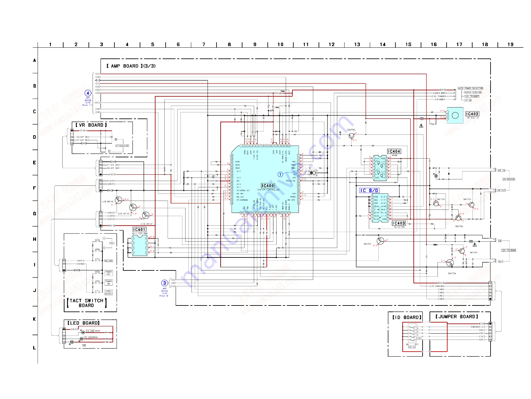Click the PROTECTOR pin label in IC400

[x=290, y=181]
